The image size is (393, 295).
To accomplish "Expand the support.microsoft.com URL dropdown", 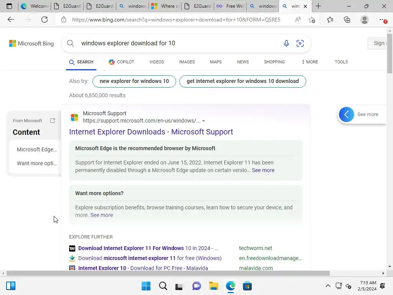I will point(203,121).
